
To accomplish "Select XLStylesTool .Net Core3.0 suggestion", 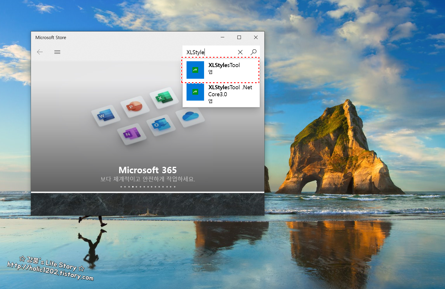I will [x=221, y=94].
